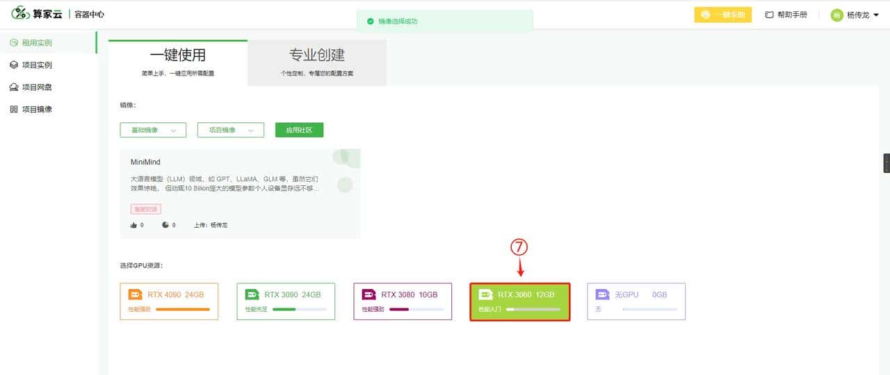This screenshot has width=890, height=375.
Task: Open 项目网盘 in the sidebar
Action: (x=48, y=87)
